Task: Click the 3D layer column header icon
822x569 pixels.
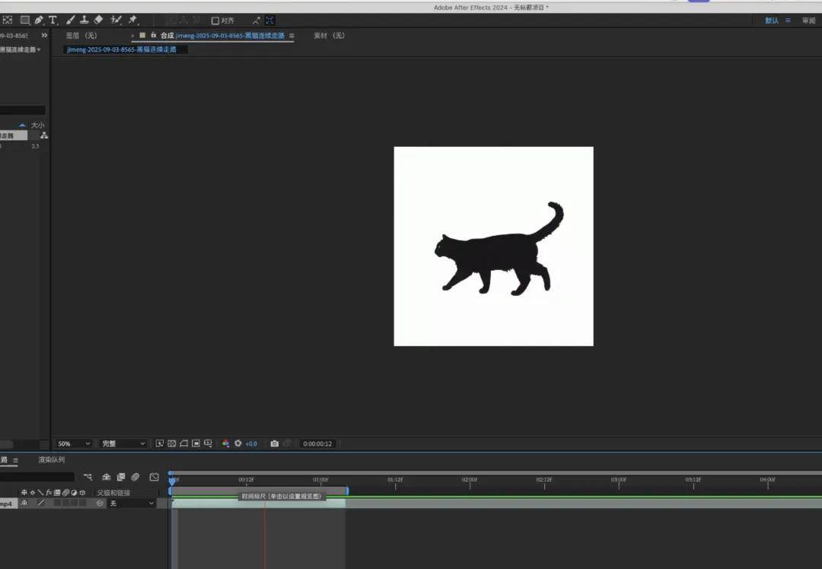Action: (x=82, y=492)
